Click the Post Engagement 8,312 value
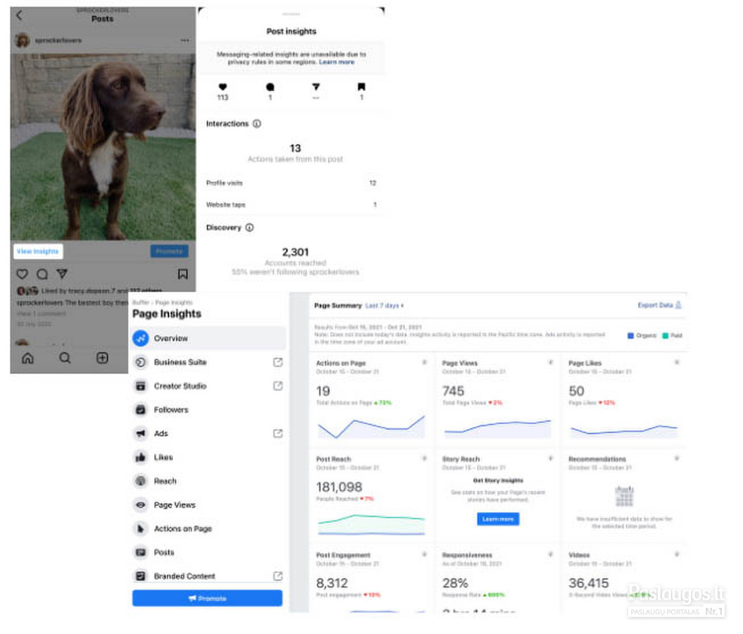The width and height of the screenshot is (743, 634). (332, 583)
